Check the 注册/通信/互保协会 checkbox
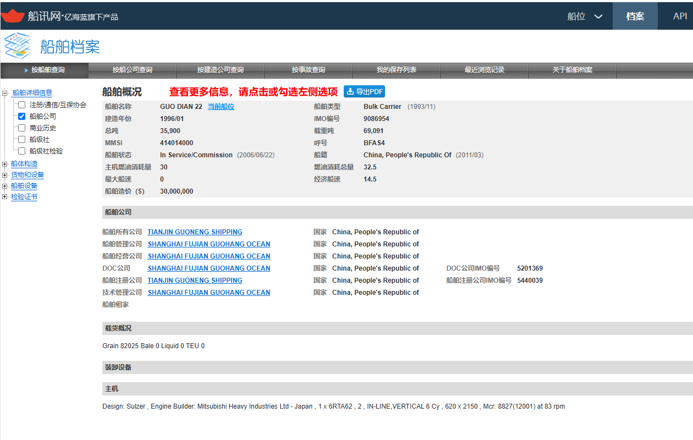The width and height of the screenshot is (693, 440). (21, 105)
